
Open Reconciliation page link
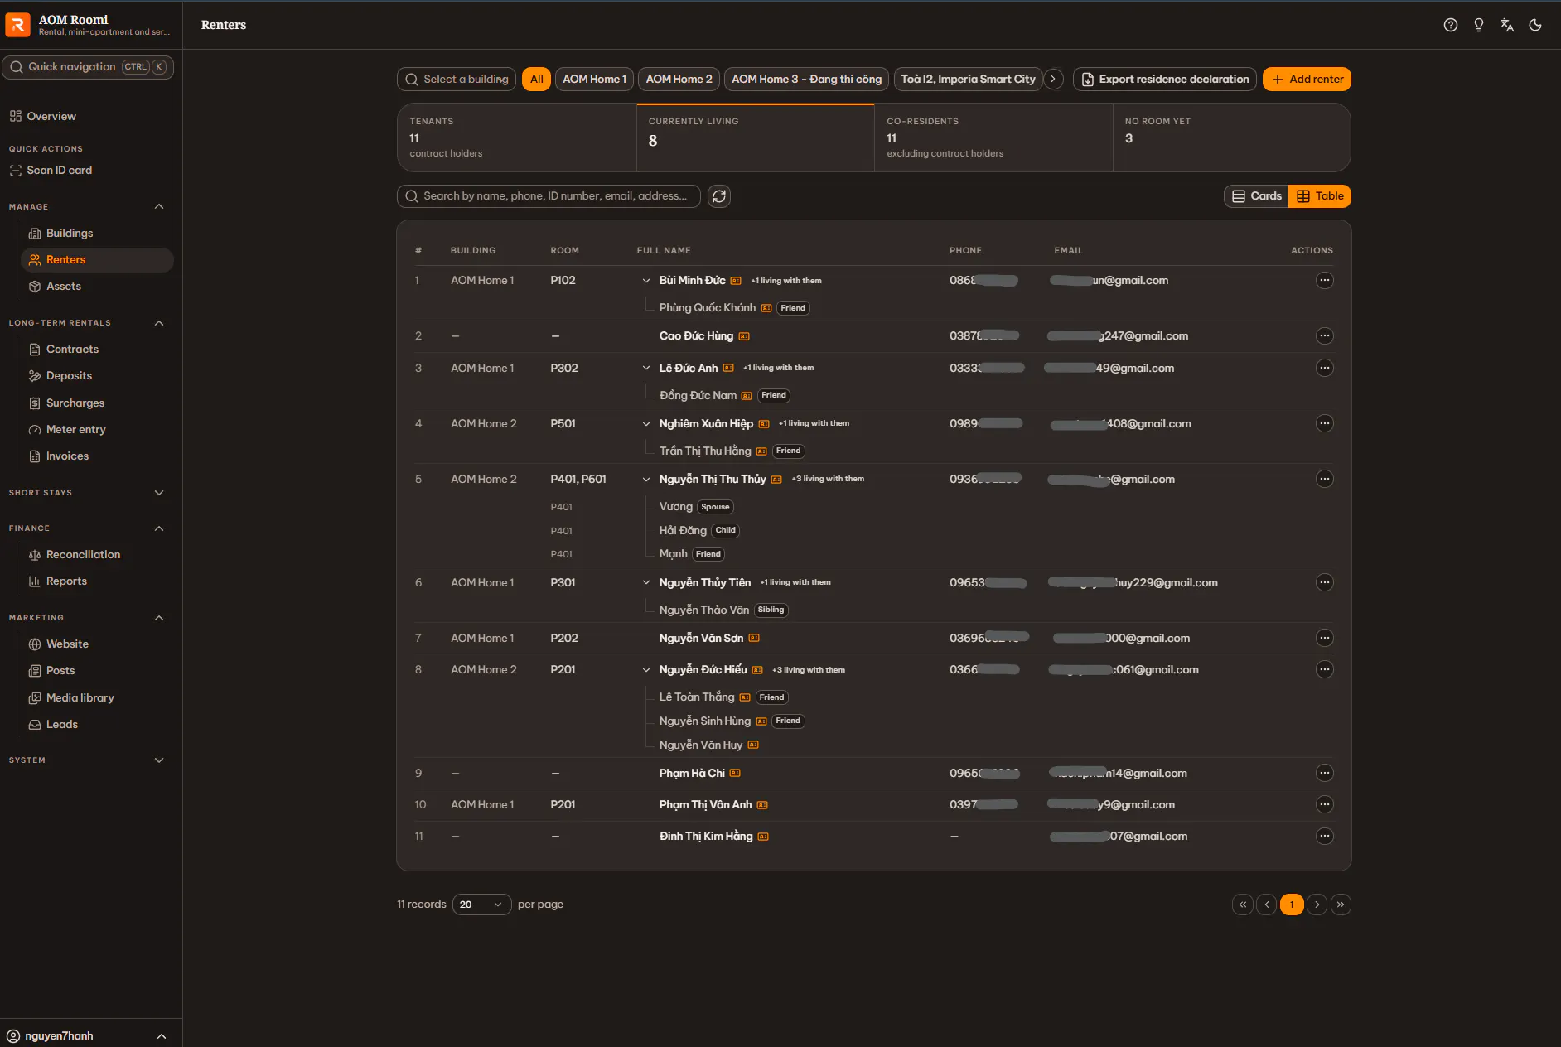coord(83,555)
